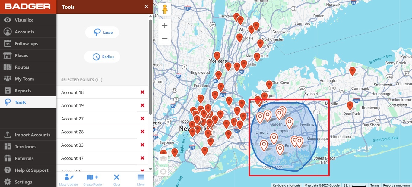Click the red pin above Yonkers label
This screenshot has width=412, height=187.
[217, 56]
